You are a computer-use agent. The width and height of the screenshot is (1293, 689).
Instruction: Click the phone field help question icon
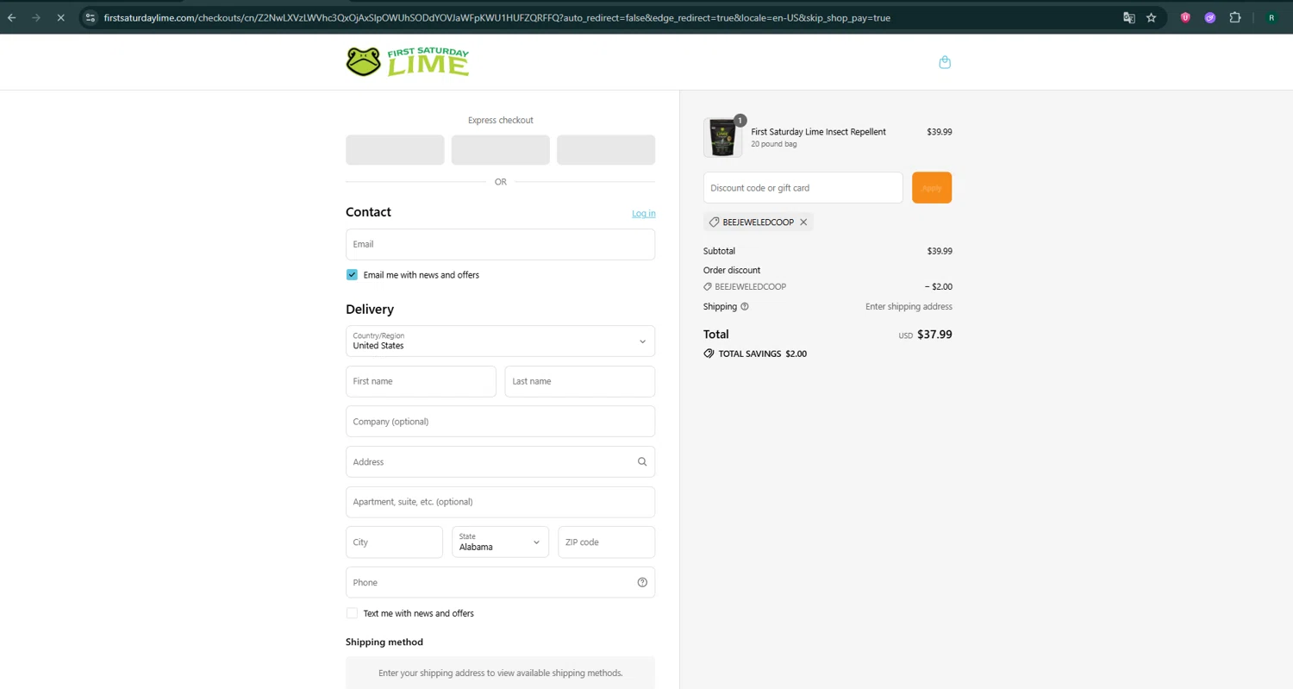point(642,583)
